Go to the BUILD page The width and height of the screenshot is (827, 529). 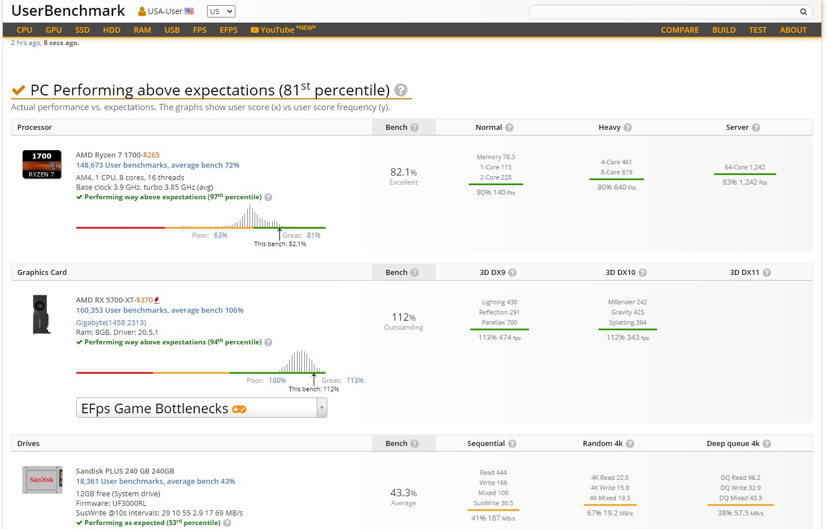tap(724, 30)
